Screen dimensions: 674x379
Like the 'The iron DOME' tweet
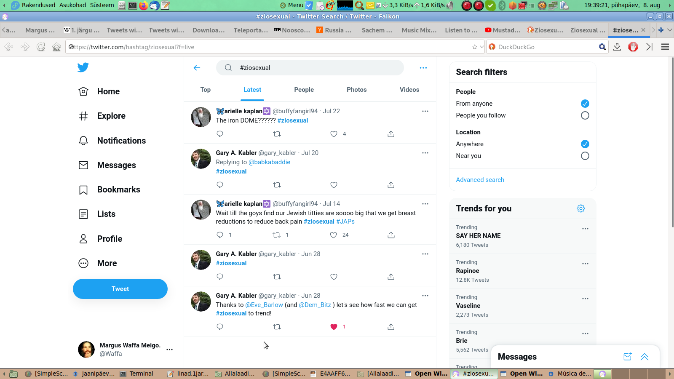[x=334, y=134]
